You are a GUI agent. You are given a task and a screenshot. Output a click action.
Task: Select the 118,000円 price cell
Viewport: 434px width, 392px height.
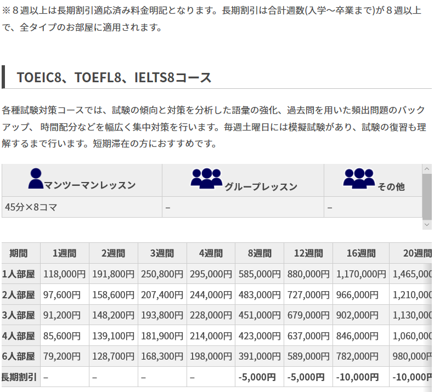click(x=64, y=274)
